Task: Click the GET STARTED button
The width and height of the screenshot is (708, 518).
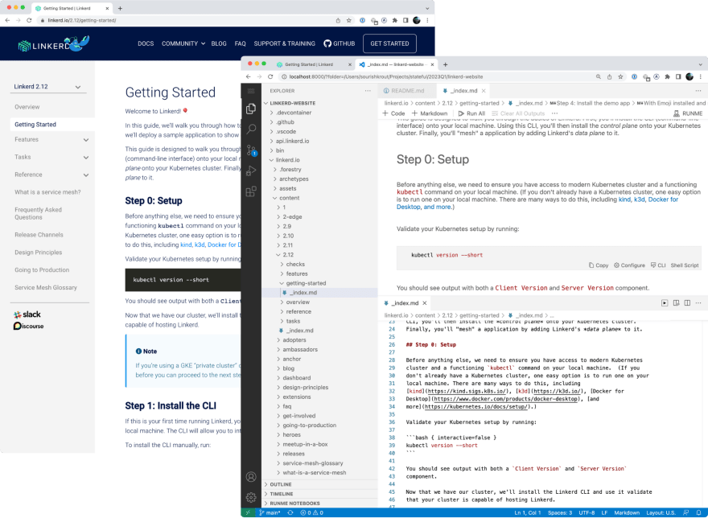Action: coord(389,43)
